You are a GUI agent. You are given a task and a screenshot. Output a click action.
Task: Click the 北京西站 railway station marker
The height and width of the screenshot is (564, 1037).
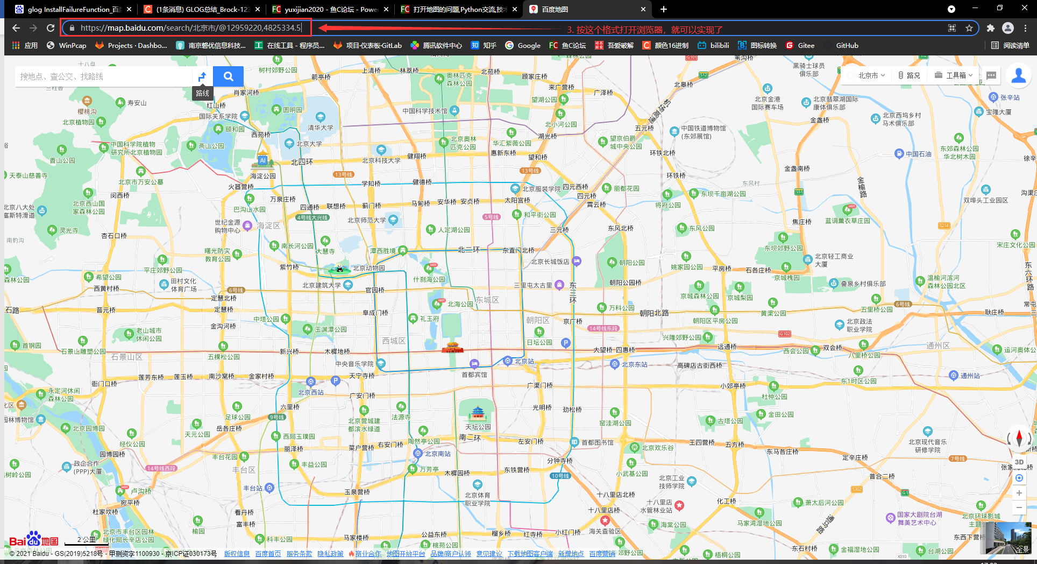click(310, 382)
